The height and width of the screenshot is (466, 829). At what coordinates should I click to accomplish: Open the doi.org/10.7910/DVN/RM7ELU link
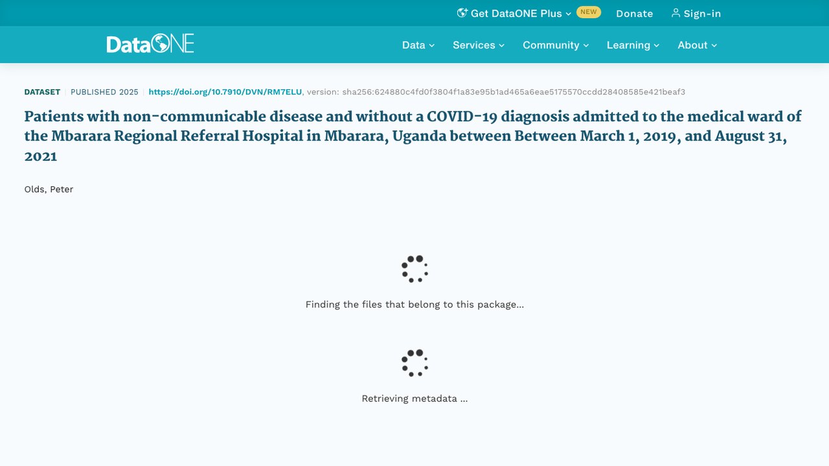225,92
